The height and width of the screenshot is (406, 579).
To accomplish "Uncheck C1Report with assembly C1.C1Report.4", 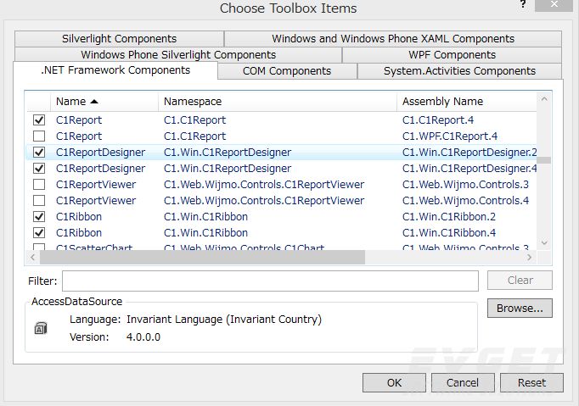I will pos(39,120).
